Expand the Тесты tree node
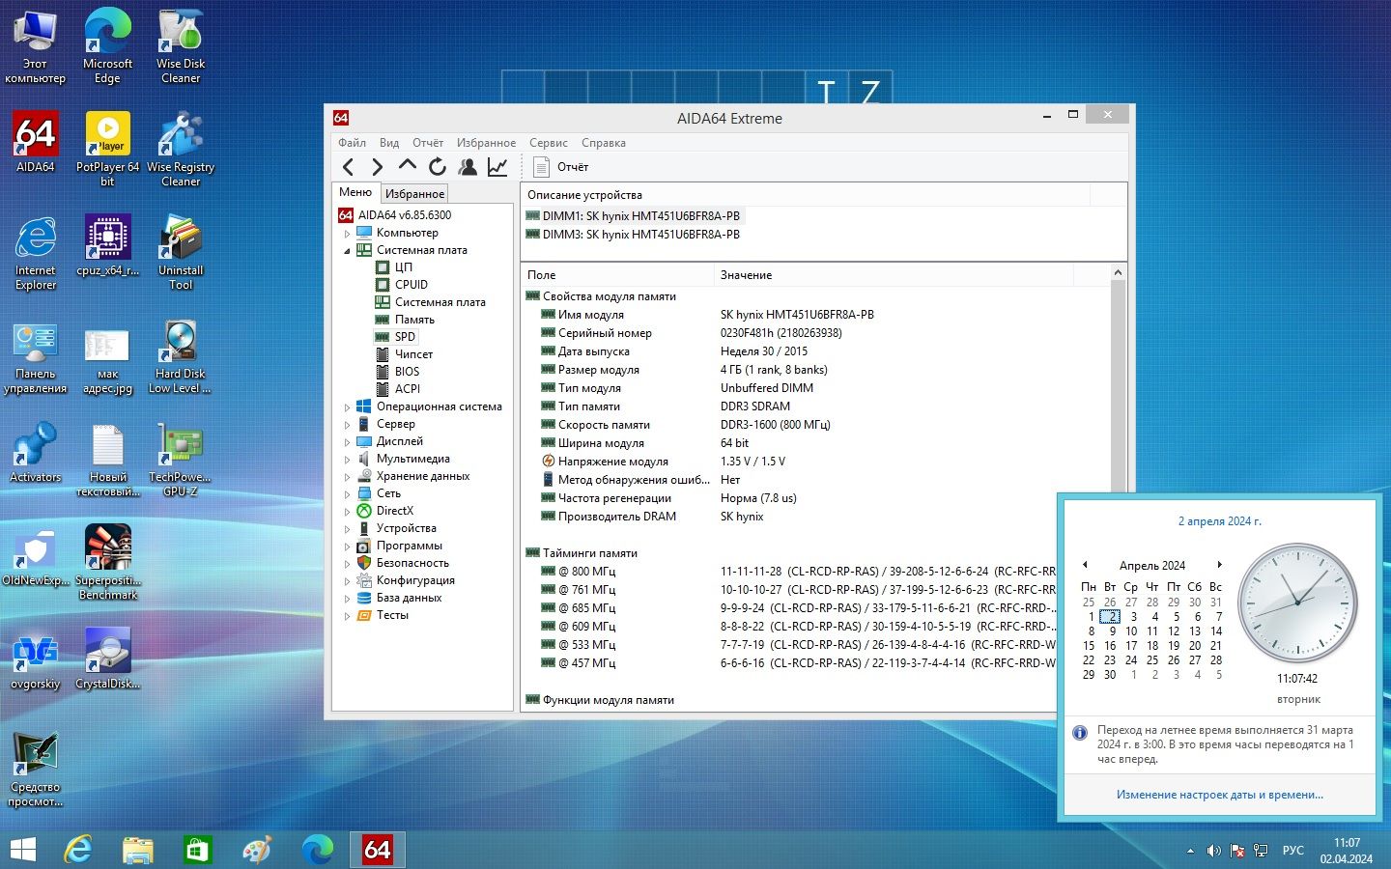 tap(347, 615)
